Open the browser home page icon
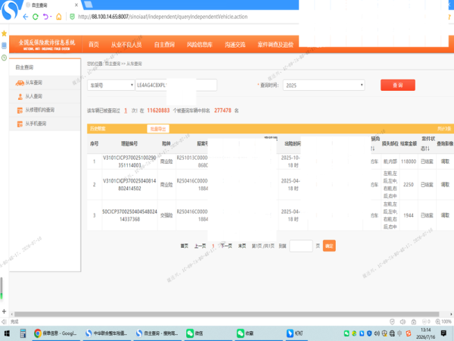This screenshot has height=341, width=454. tap(59, 17)
